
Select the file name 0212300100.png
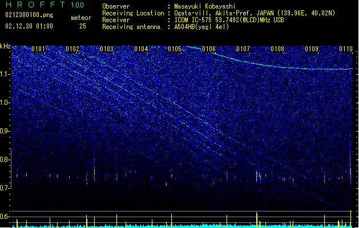[x=29, y=15]
